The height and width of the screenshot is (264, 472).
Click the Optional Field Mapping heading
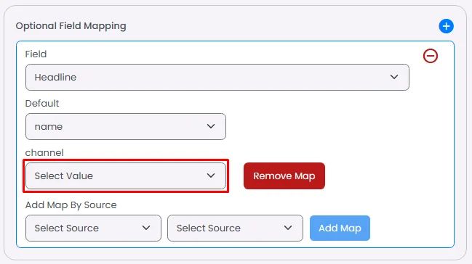click(x=71, y=26)
